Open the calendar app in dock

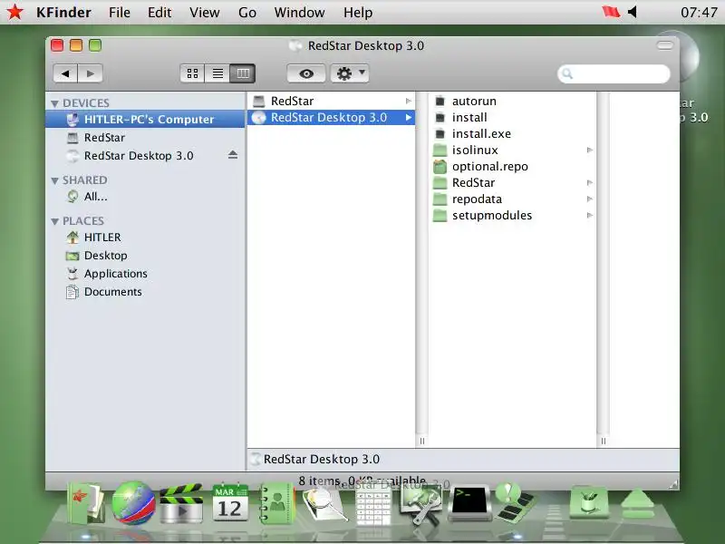click(x=230, y=503)
